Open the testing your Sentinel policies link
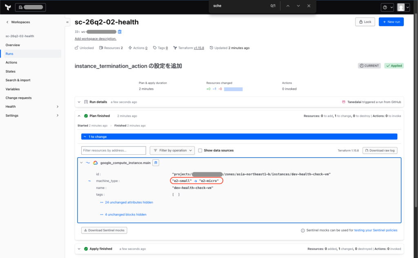The width and height of the screenshot is (418, 258). click(376, 230)
